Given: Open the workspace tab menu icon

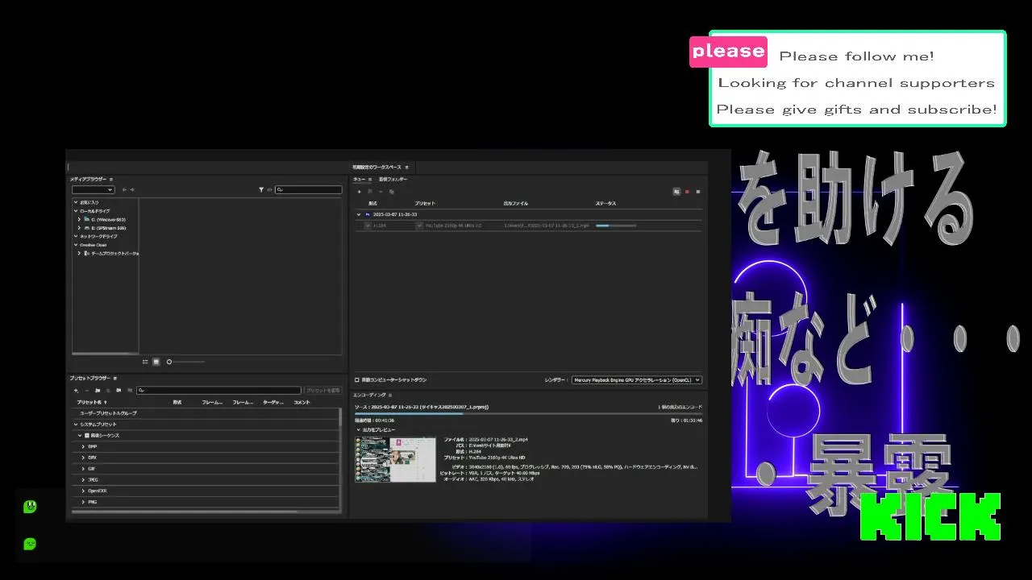Looking at the screenshot, I should [407, 167].
